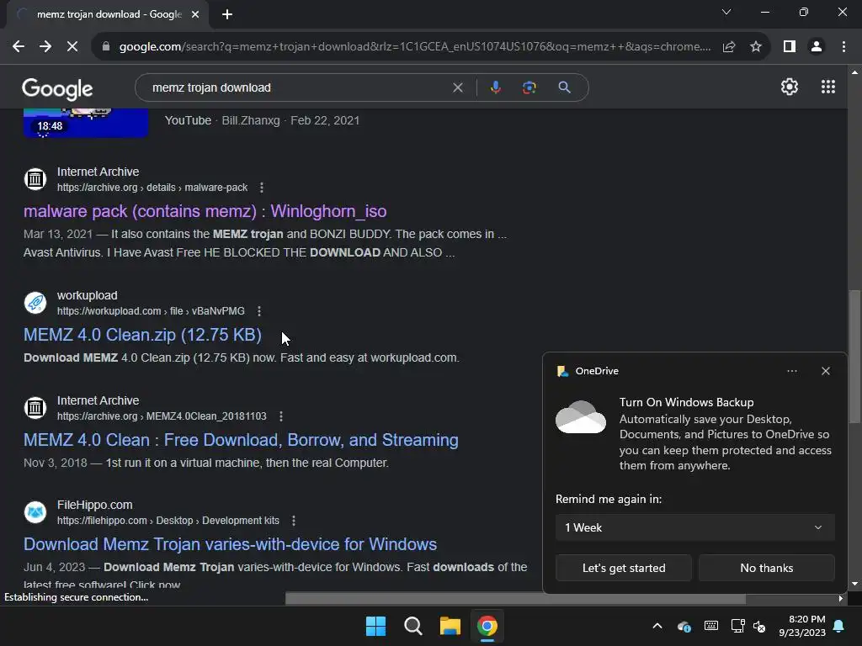
Task: Open network and volume tray flyout
Action: coord(748,626)
